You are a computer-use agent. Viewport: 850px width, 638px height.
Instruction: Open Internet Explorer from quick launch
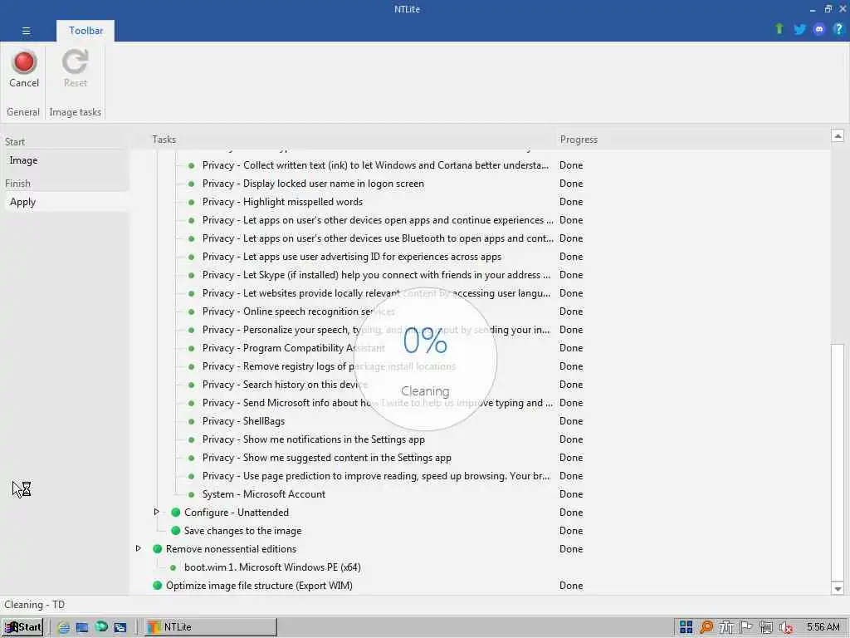(x=63, y=627)
